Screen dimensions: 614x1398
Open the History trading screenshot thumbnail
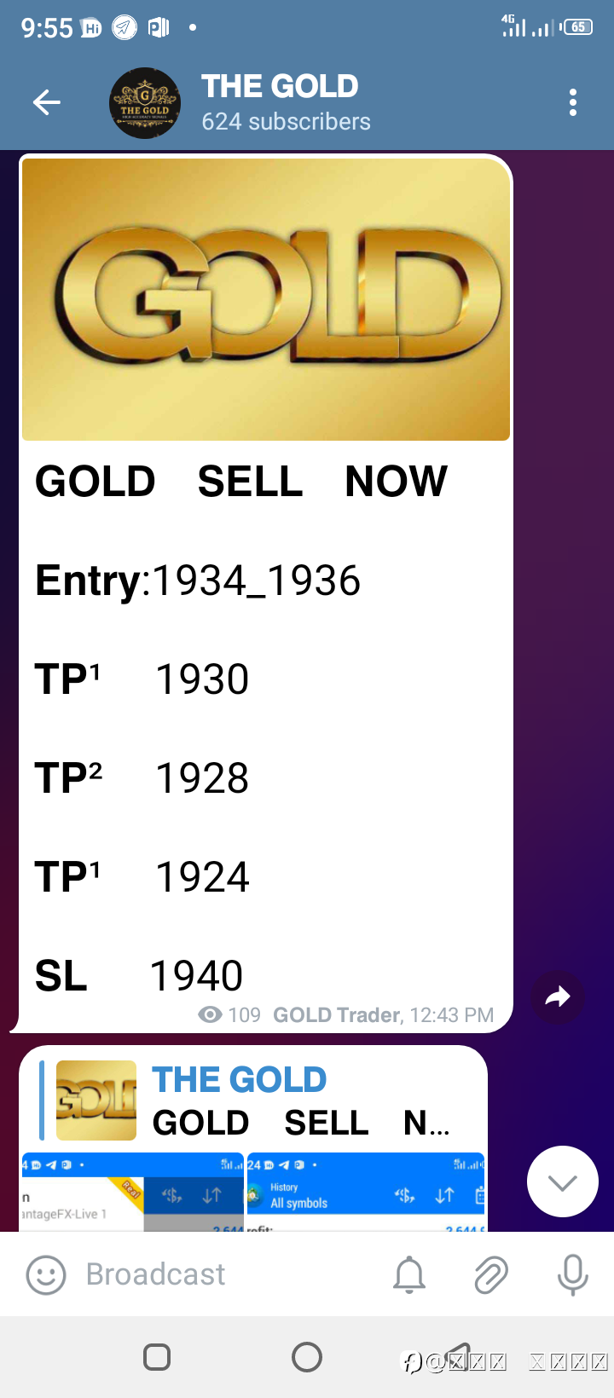[x=365, y=1192]
